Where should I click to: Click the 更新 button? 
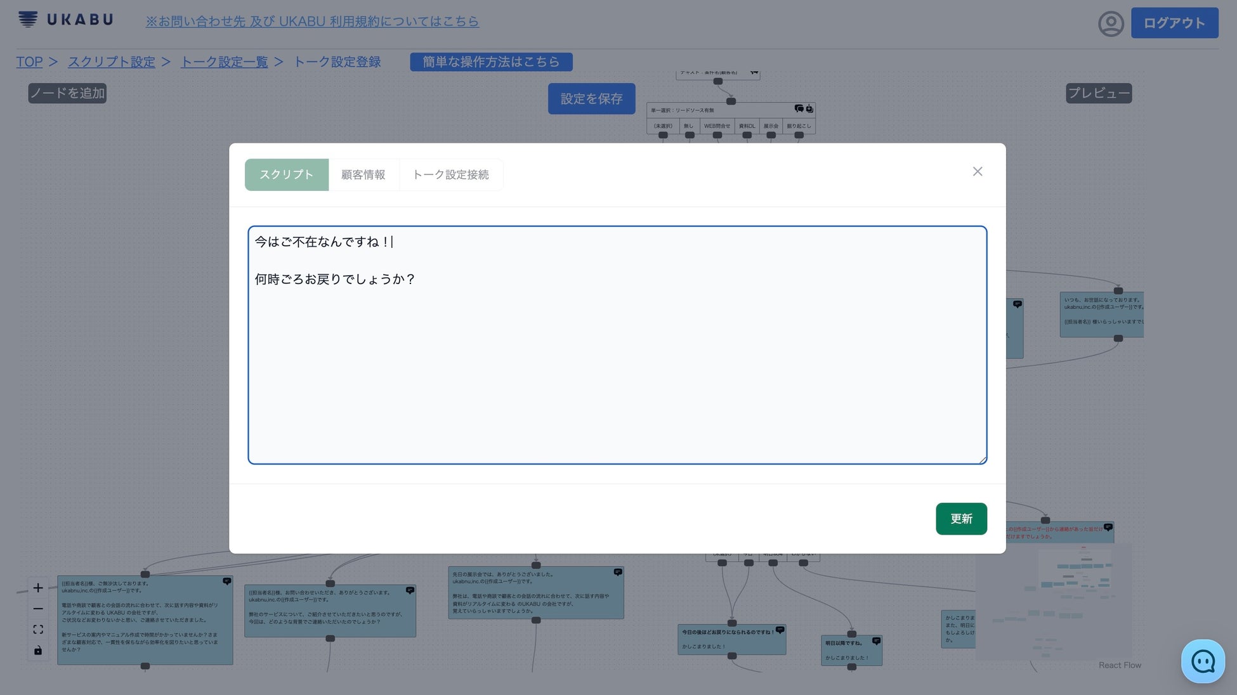click(961, 519)
